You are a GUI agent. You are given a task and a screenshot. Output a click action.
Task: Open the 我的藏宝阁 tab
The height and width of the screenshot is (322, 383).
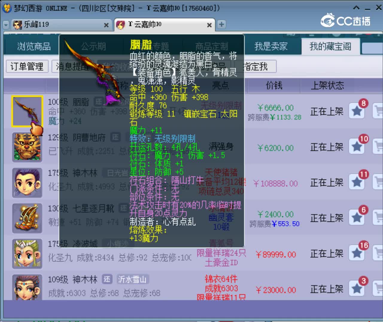(x=330, y=46)
